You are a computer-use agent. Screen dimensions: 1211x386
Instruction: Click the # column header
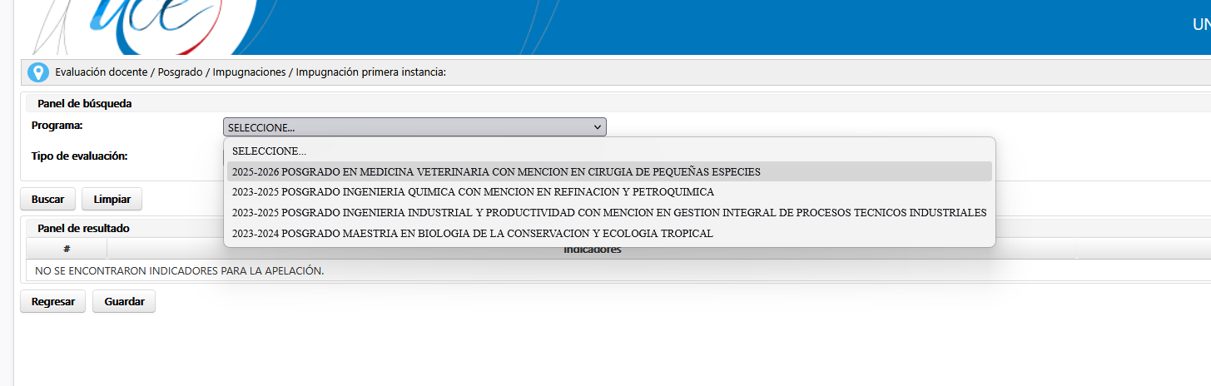(67, 249)
